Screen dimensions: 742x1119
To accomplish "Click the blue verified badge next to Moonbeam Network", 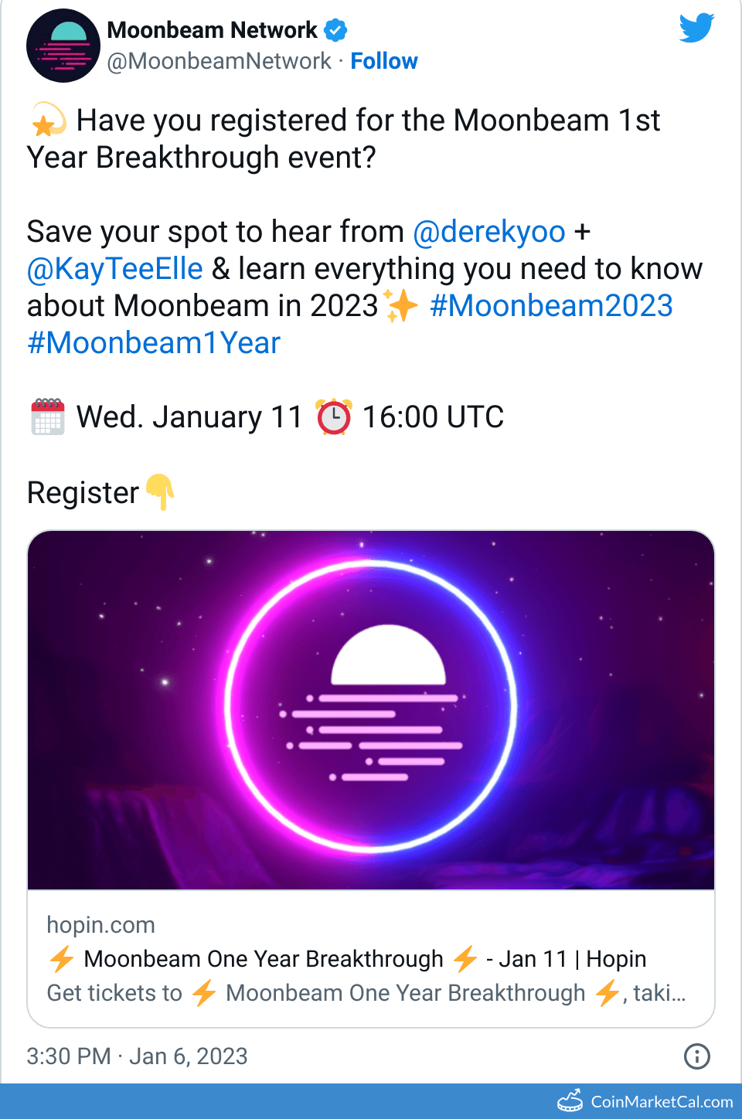I will 334,29.
